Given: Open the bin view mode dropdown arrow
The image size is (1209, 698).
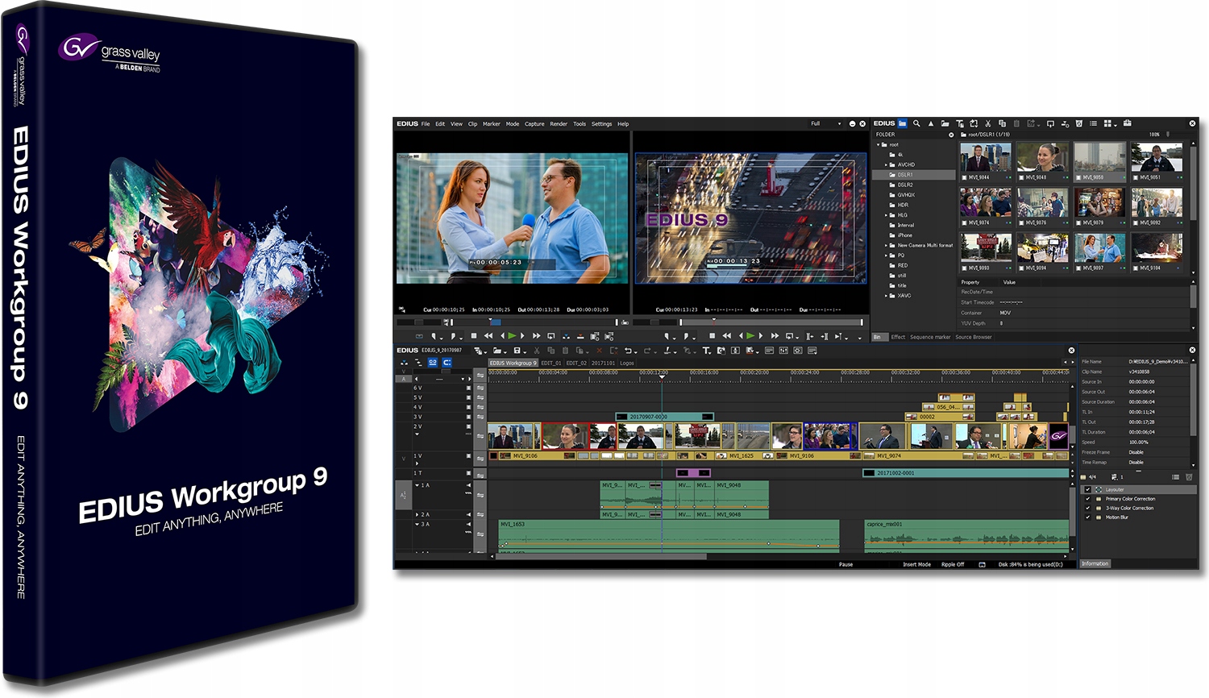Looking at the screenshot, I should (x=1116, y=125).
